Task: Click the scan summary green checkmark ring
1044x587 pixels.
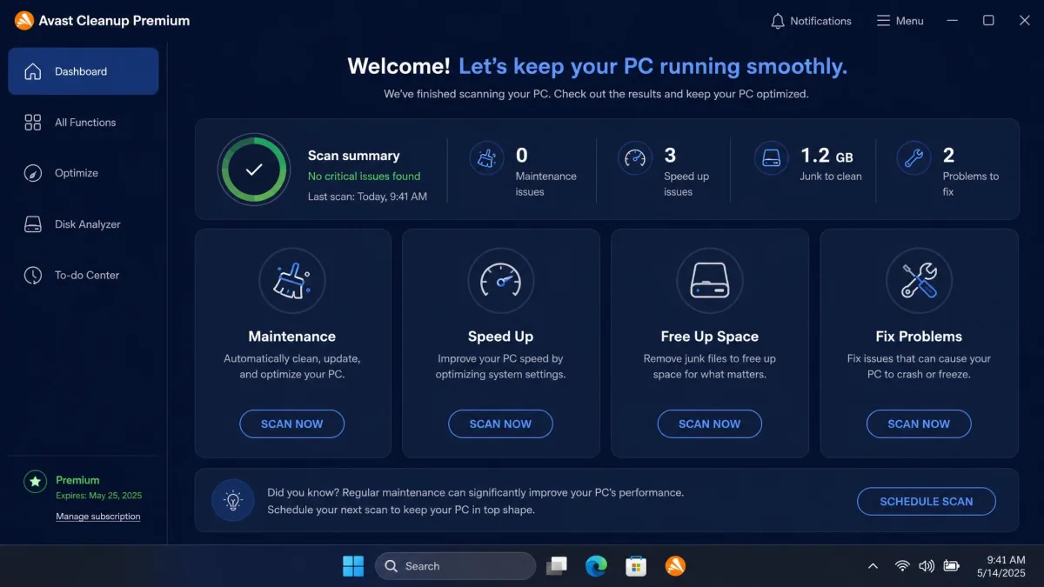Action: pyautogui.click(x=254, y=170)
